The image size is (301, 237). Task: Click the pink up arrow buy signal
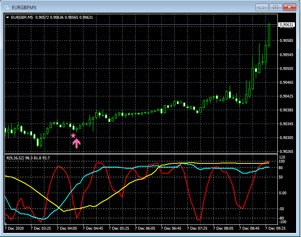coord(77,143)
